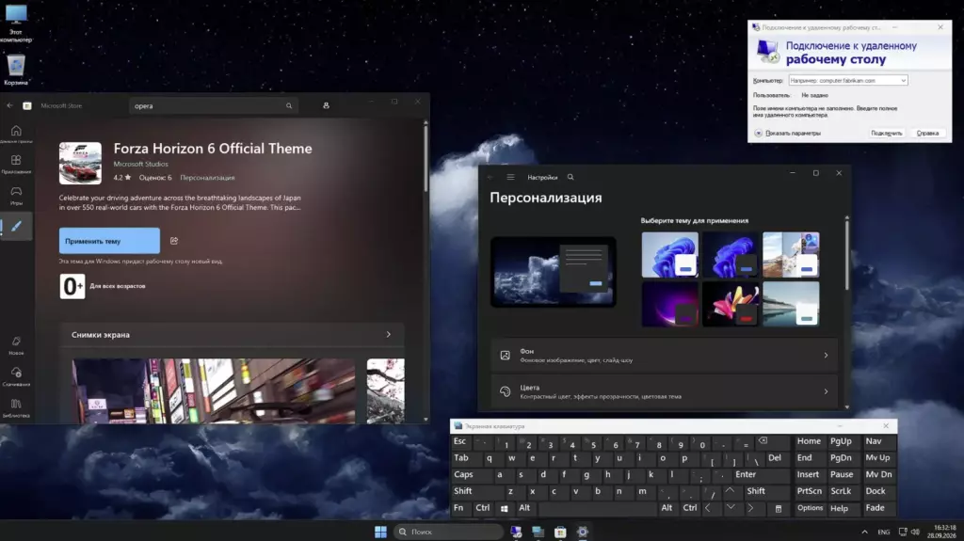Click Connect button in Remote Desktop
This screenshot has height=541, width=964.
pos(887,134)
